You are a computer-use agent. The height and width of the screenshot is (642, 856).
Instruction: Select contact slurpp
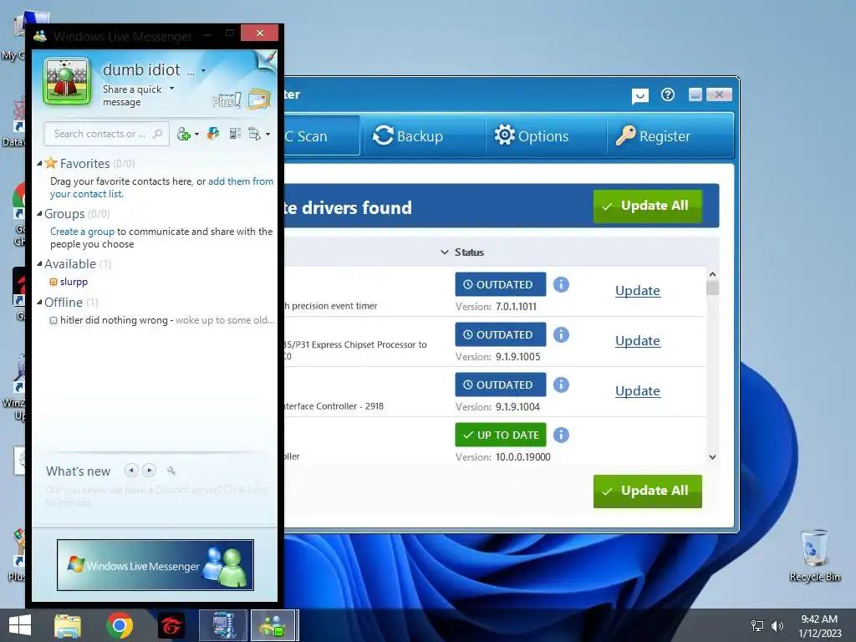pos(74,282)
